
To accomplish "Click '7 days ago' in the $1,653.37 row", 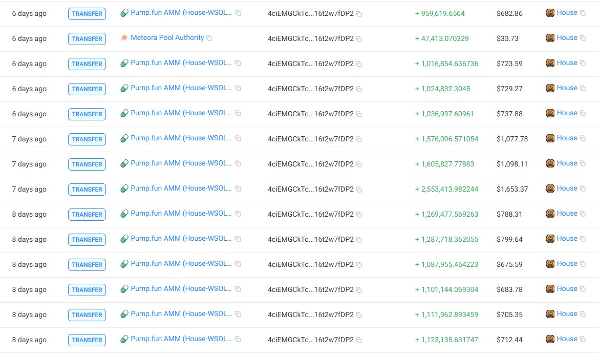I will pos(29,190).
